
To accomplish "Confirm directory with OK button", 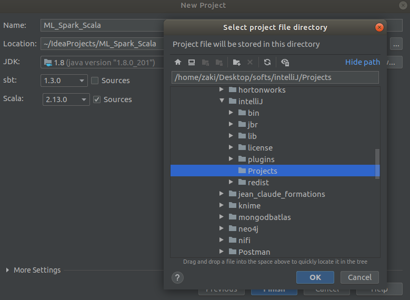I will (315, 277).
